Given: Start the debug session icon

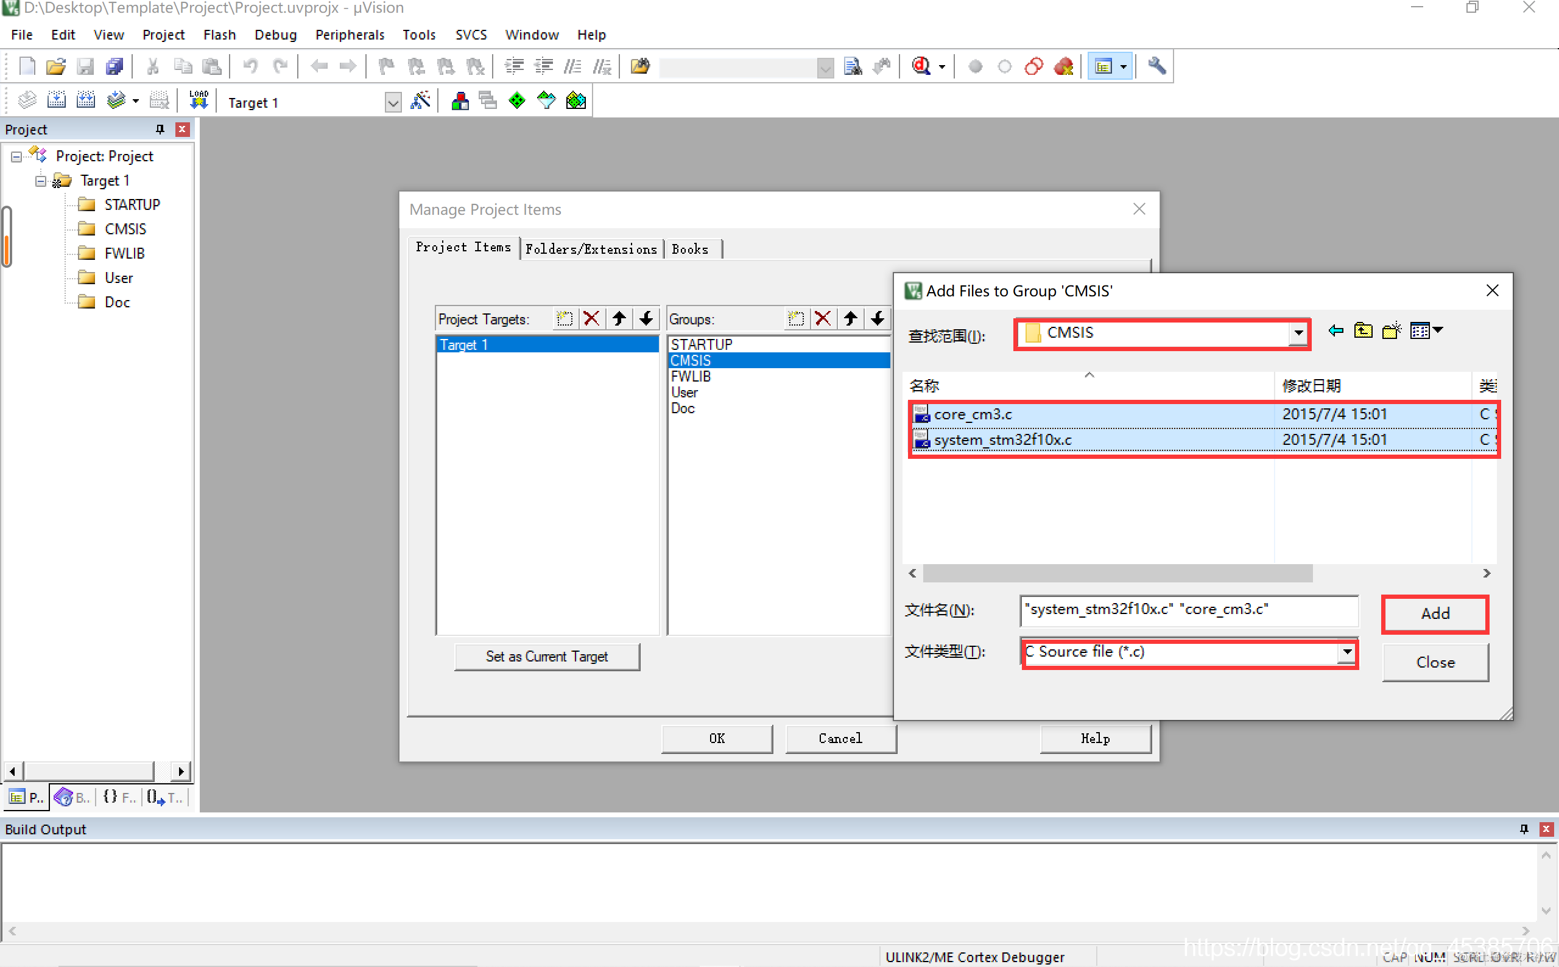Looking at the screenshot, I should (921, 66).
